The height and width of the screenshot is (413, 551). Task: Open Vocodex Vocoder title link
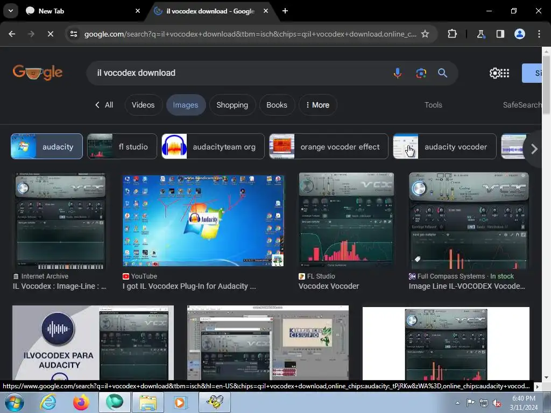coord(329,286)
